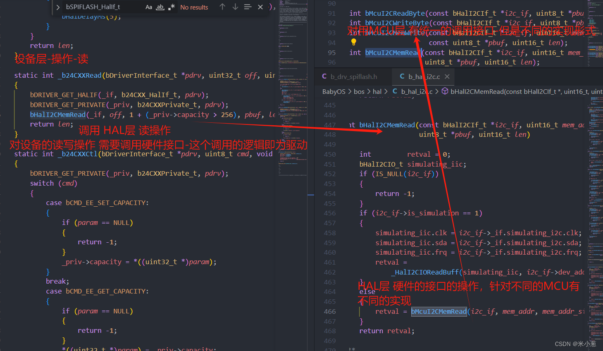603x351 pixels.
Task: Click line number 447 in gutter
Action: pos(330,125)
